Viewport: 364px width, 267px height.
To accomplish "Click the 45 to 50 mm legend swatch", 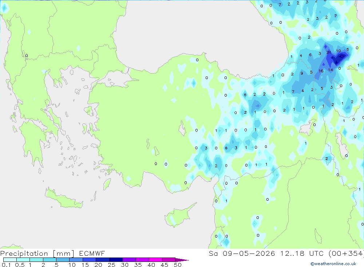I will pos(169,260).
